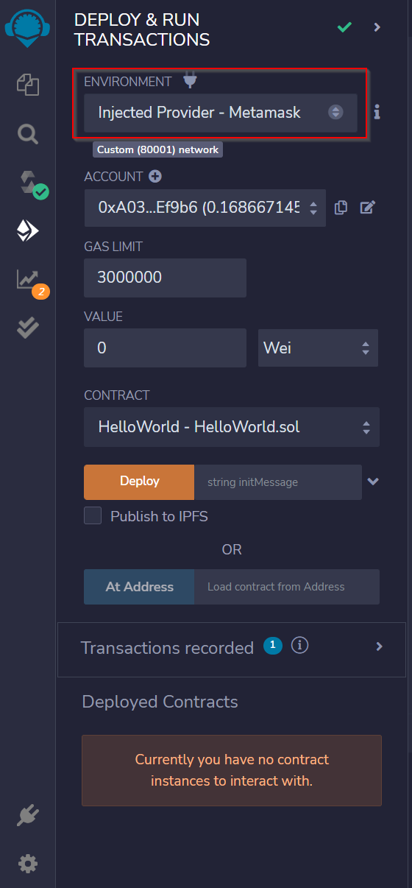The width and height of the screenshot is (412, 888).
Task: Open the HelloWorld contract dropdown
Action: click(232, 427)
